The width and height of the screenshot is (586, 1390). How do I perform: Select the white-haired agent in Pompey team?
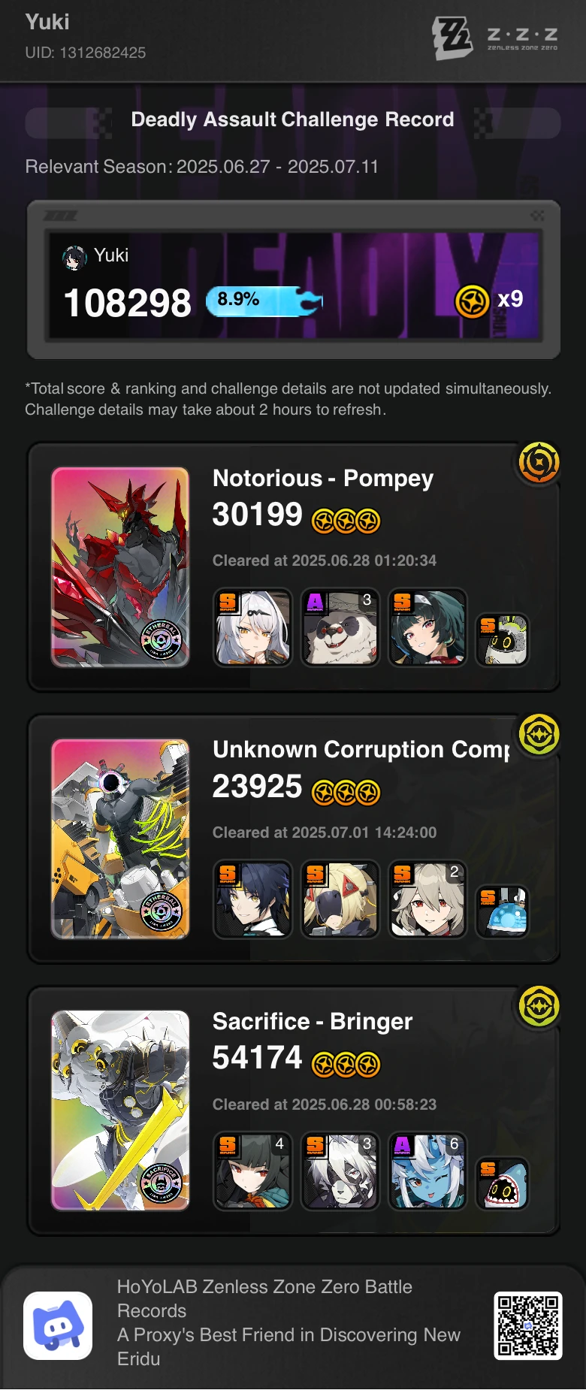pos(252,627)
